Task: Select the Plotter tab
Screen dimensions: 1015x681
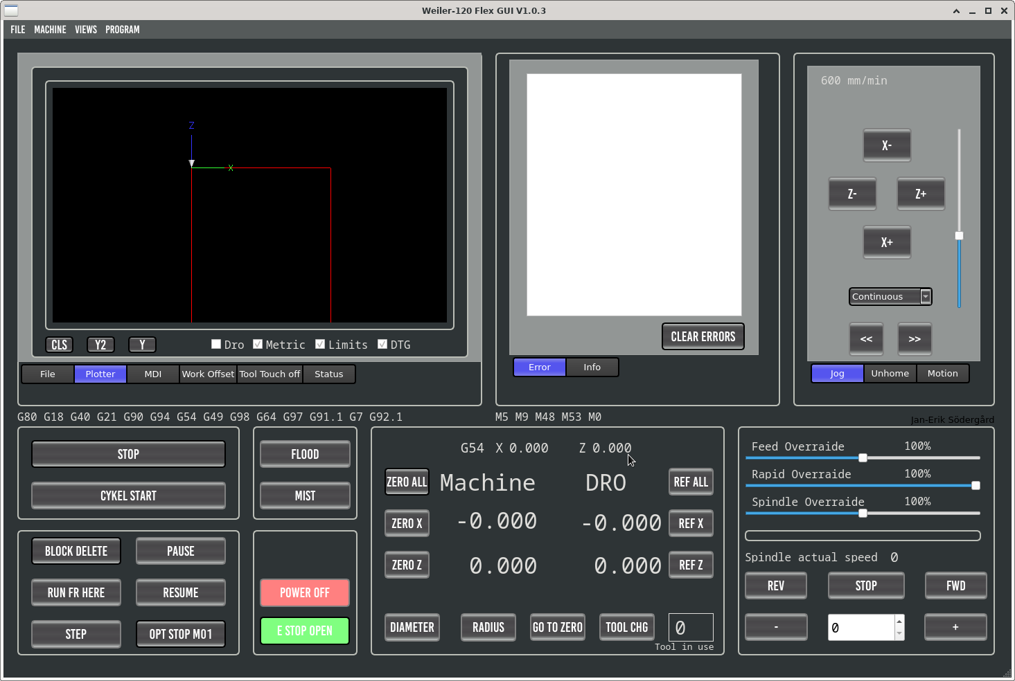Action: click(x=100, y=374)
